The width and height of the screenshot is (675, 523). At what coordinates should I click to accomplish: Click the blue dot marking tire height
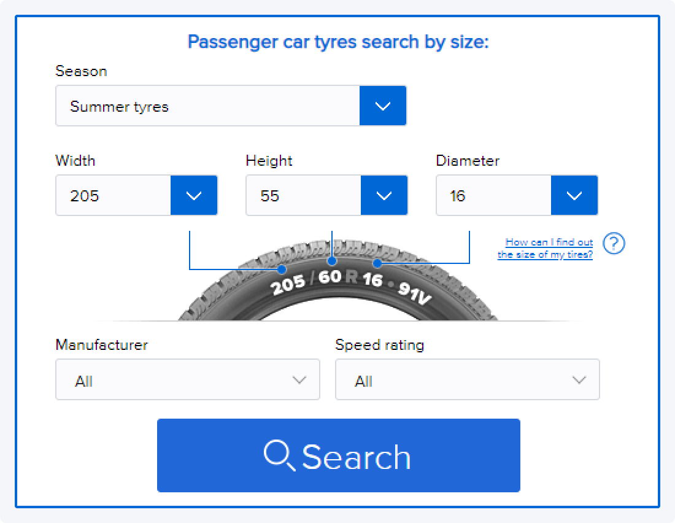pyautogui.click(x=332, y=260)
